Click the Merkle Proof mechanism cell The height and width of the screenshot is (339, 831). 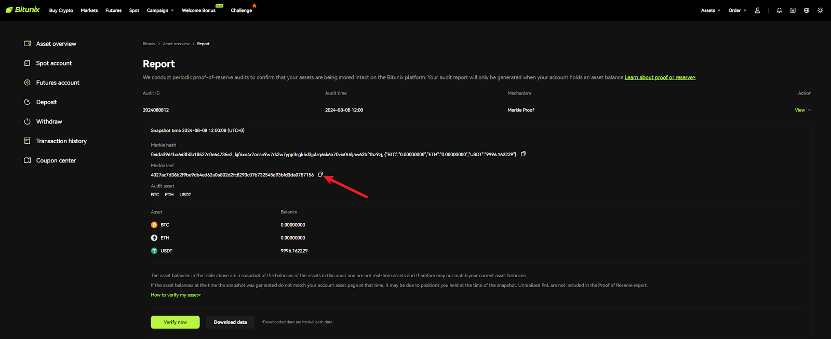[x=521, y=110]
